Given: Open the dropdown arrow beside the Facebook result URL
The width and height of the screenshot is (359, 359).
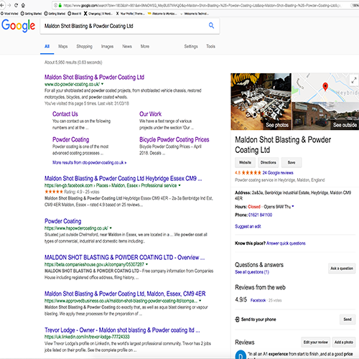Looking at the screenshot, I should click(179, 185).
